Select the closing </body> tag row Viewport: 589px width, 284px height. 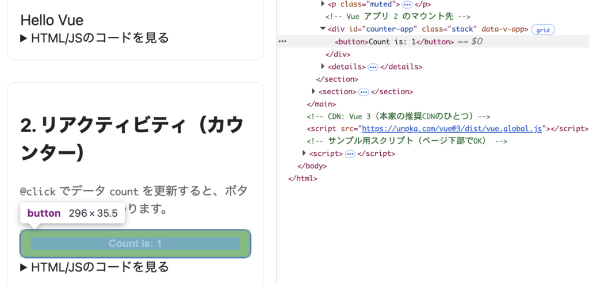pos(312,166)
